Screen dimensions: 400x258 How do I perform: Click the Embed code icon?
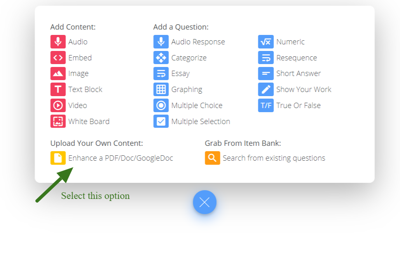pos(58,58)
